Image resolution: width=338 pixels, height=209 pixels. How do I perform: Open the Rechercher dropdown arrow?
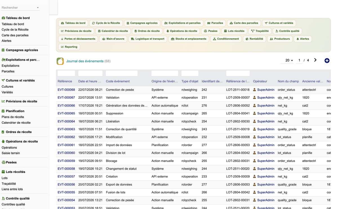tap(38, 8)
